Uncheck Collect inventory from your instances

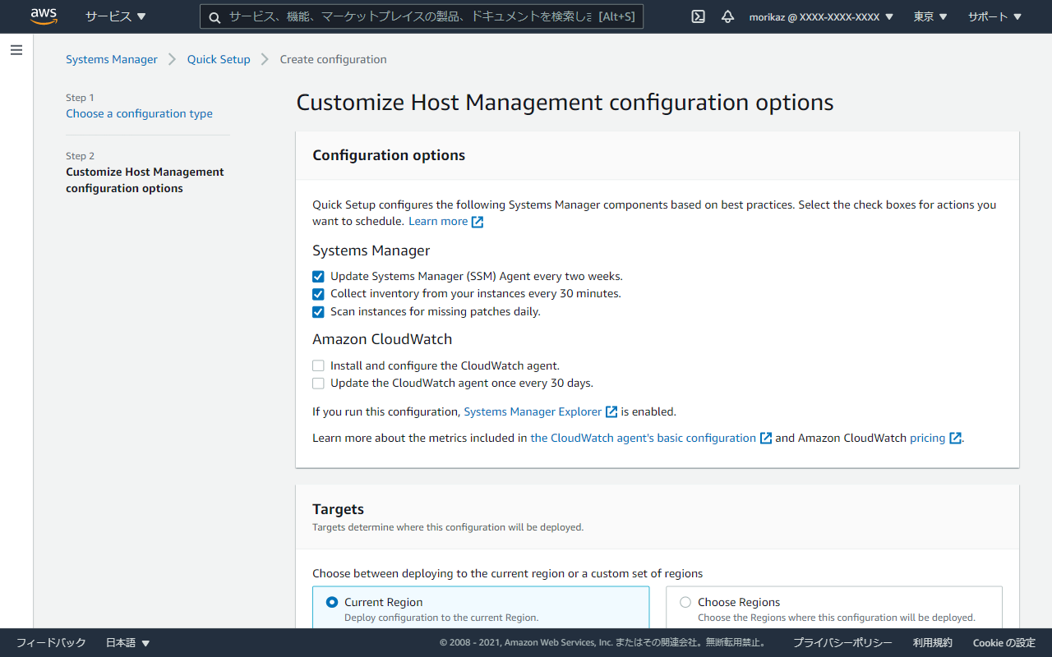[318, 293]
